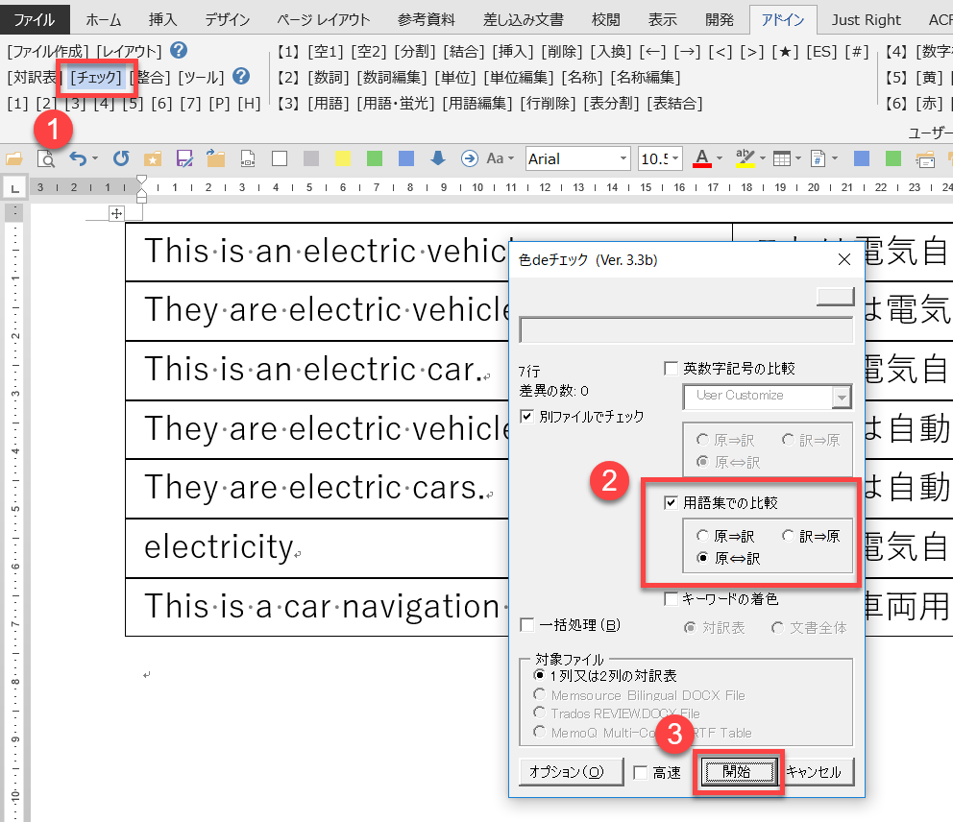Click the undo arrow icon
953x822 pixels.
point(79,158)
